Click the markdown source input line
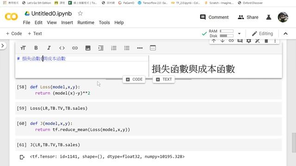 82,59
